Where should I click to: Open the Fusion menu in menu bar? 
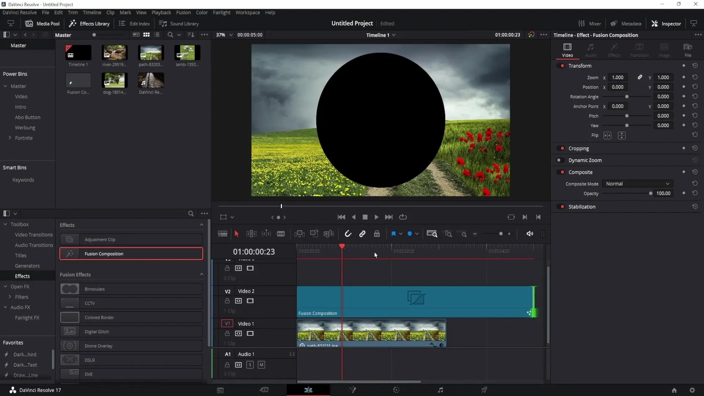pyautogui.click(x=183, y=12)
